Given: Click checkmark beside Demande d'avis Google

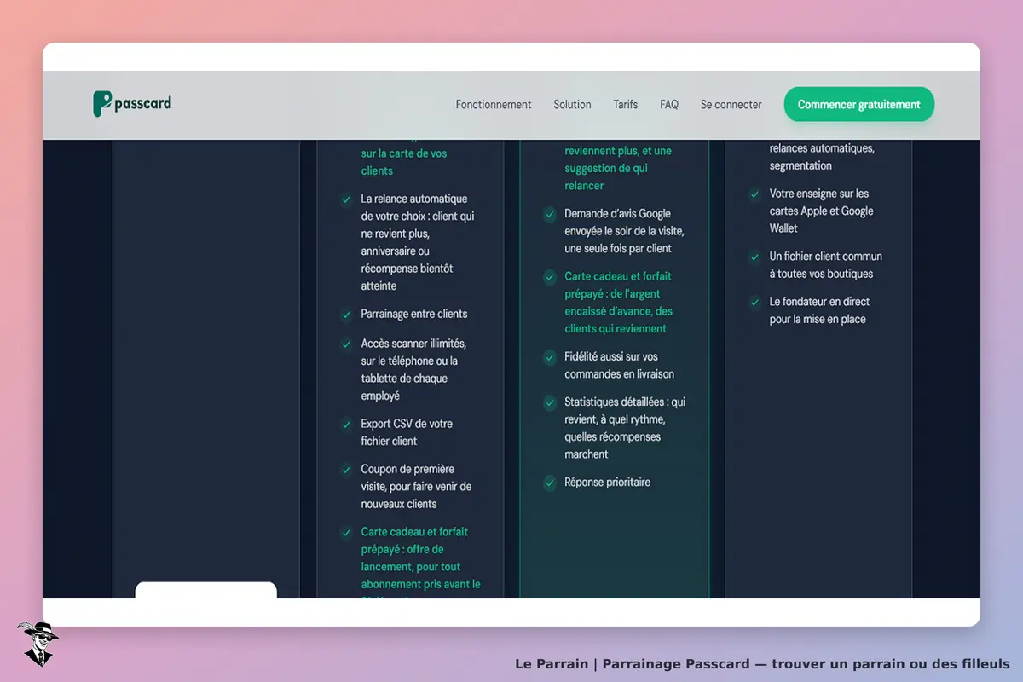Looking at the screenshot, I should pyautogui.click(x=550, y=214).
